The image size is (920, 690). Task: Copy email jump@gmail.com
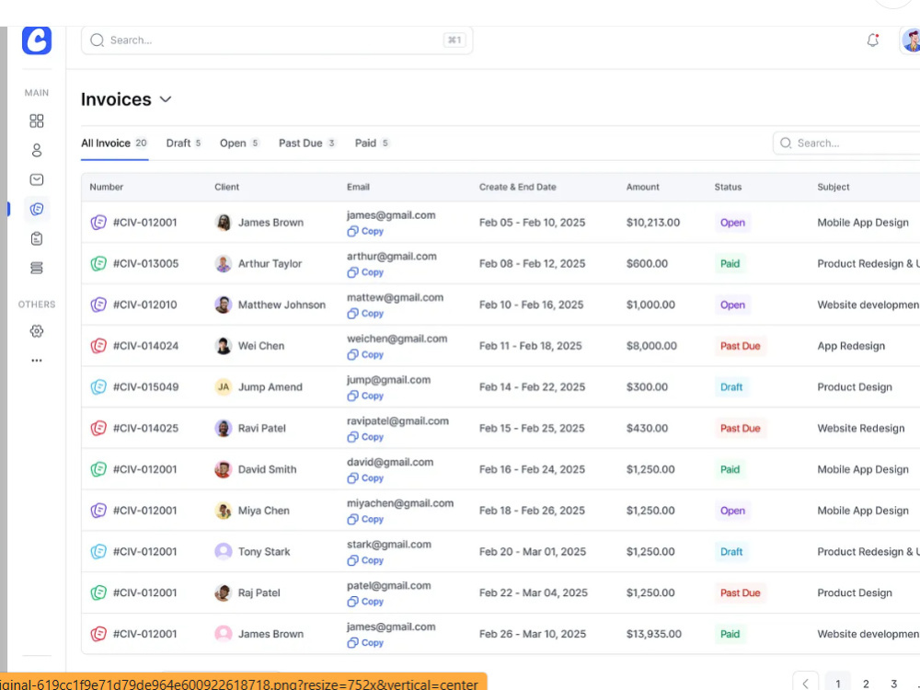(365, 396)
